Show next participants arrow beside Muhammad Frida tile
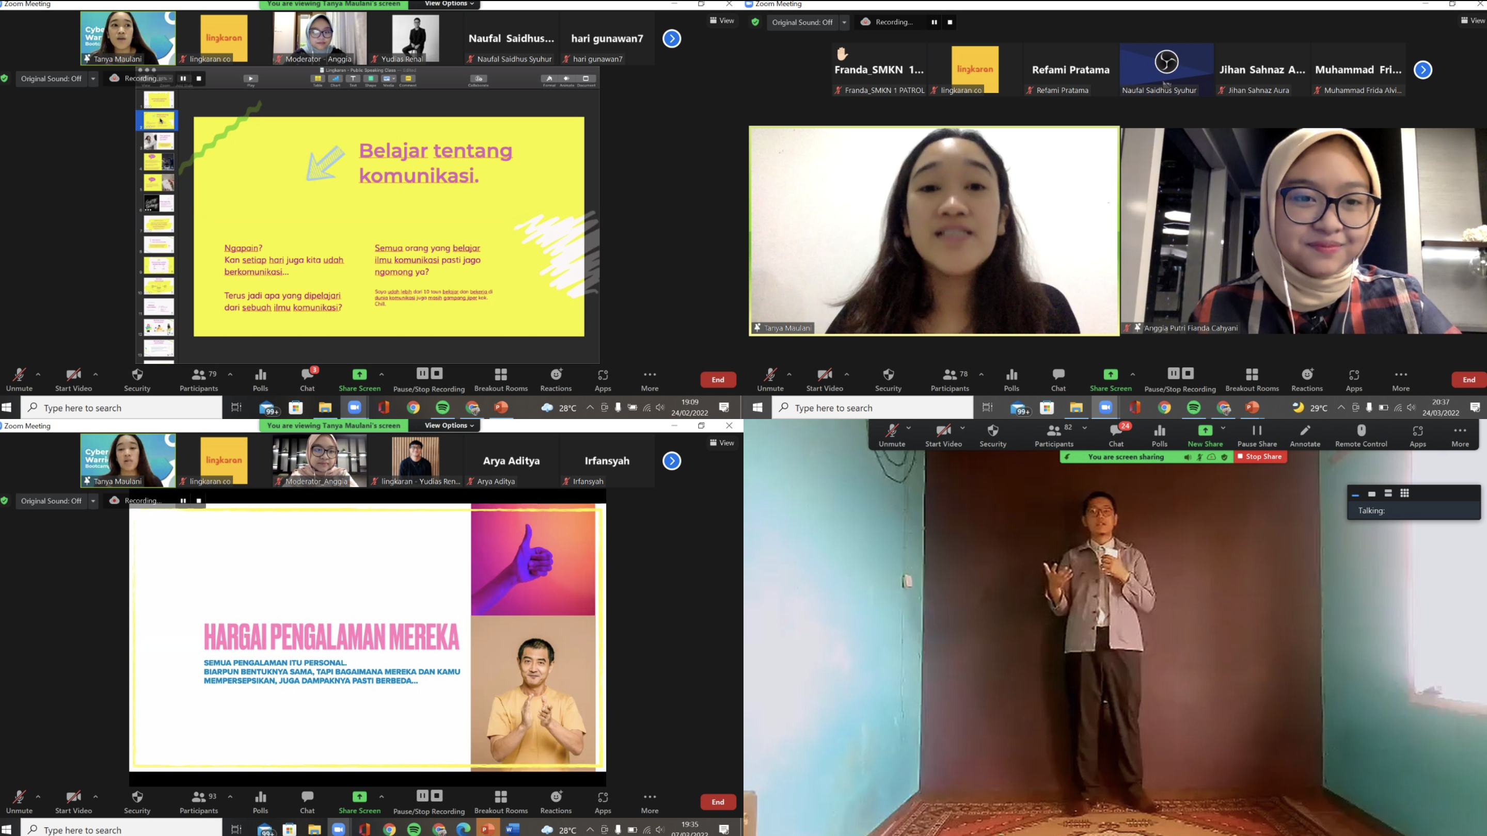1487x836 pixels. click(x=1422, y=70)
